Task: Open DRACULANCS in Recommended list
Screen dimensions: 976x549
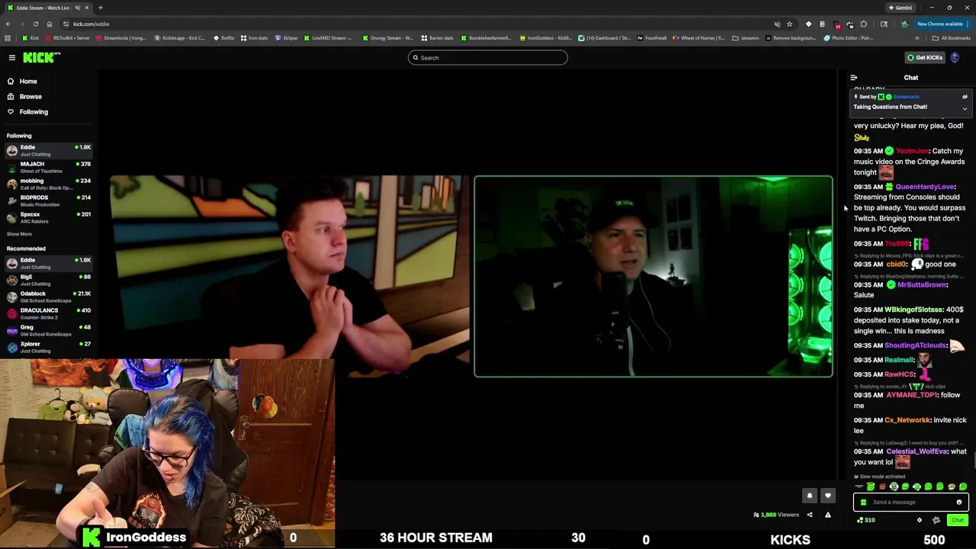Action: point(49,313)
